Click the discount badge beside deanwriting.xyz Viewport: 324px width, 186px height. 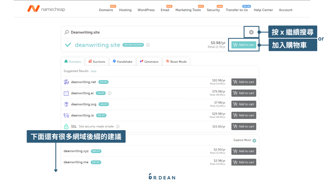96,151
